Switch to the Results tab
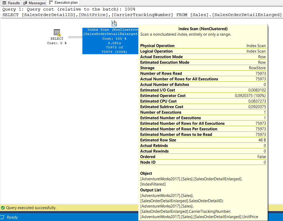 click(x=11, y=3)
